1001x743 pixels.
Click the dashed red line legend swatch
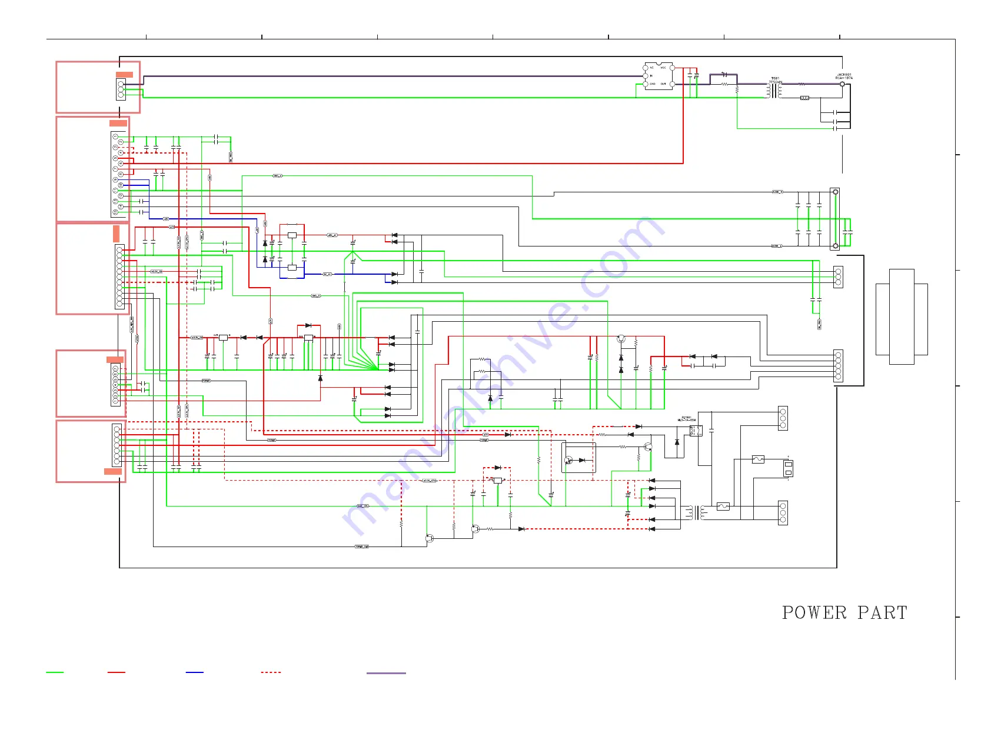(x=271, y=672)
